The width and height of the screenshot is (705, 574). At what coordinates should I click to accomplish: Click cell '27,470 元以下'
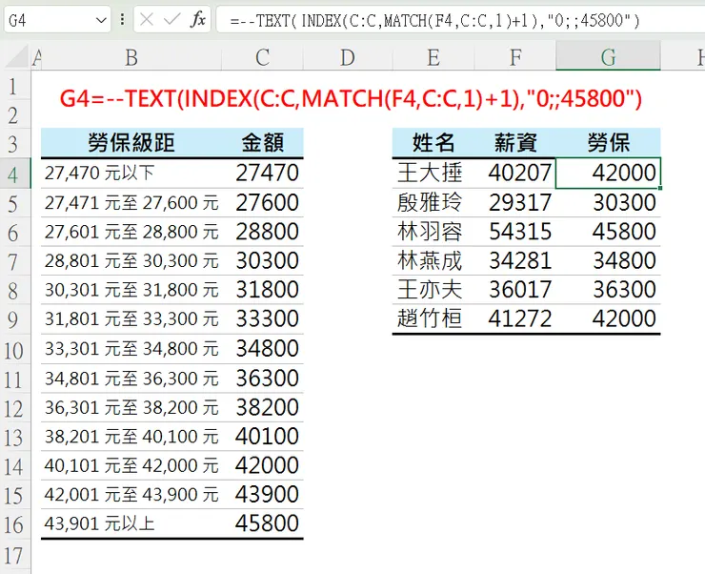[x=131, y=173]
